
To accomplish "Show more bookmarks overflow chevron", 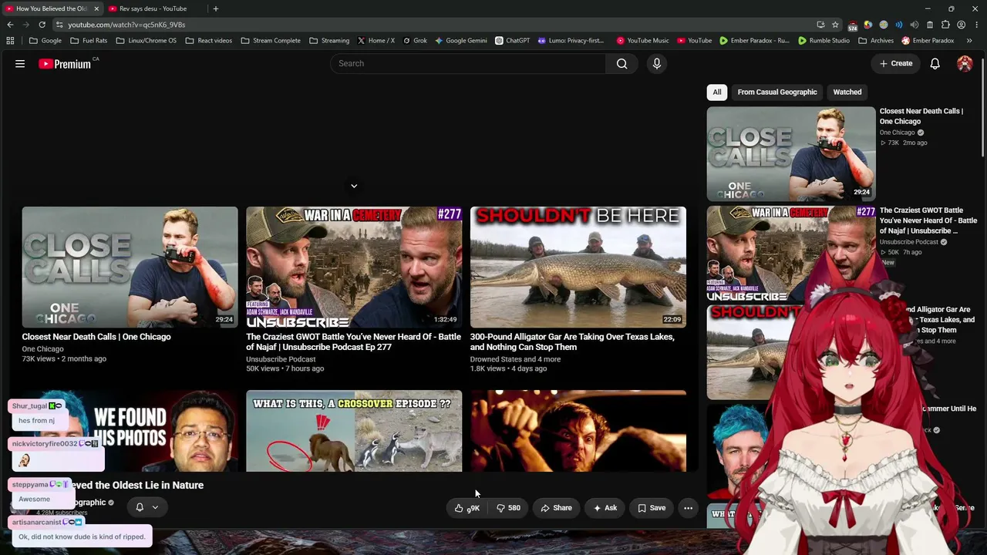I will (x=969, y=41).
